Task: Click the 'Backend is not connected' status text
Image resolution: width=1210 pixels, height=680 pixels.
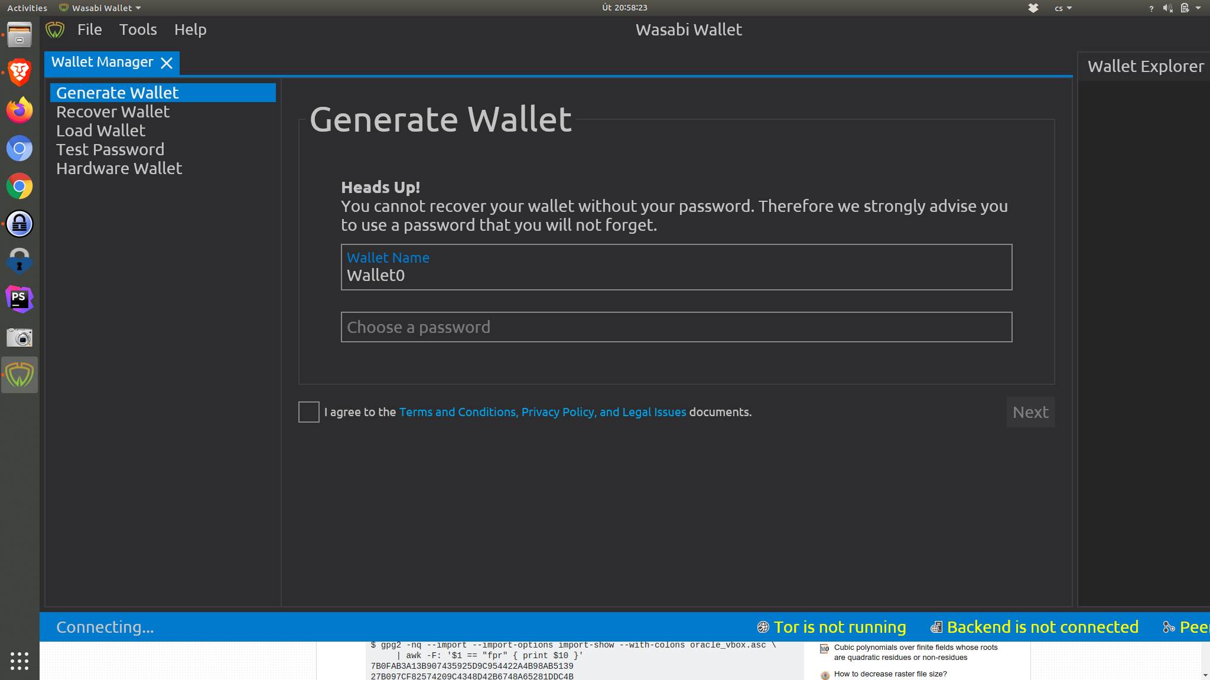Action: (x=1042, y=627)
